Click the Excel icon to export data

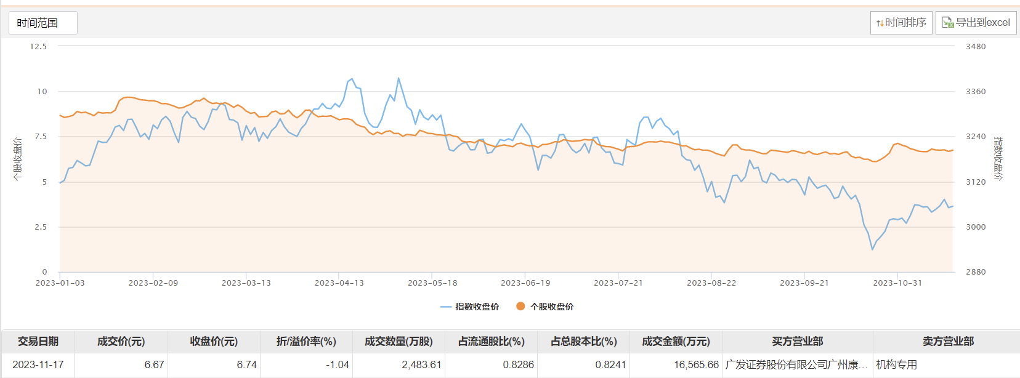pos(947,23)
